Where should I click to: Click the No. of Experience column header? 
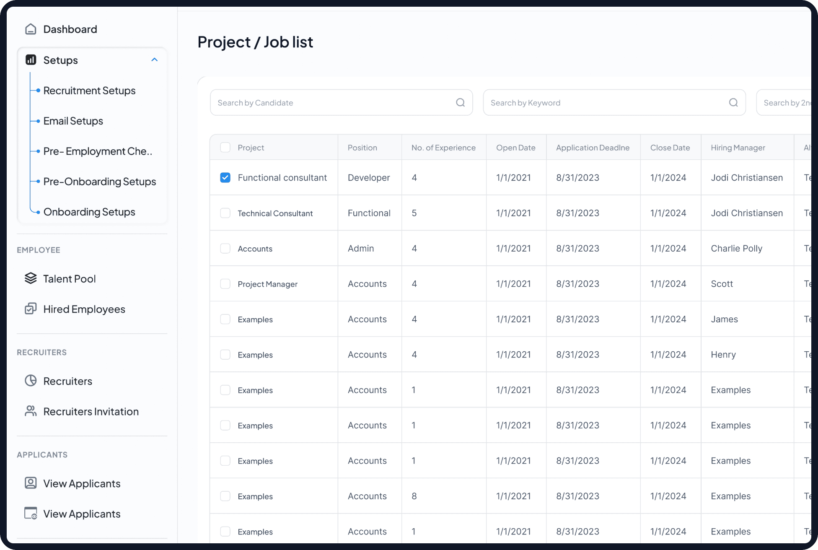(443, 148)
